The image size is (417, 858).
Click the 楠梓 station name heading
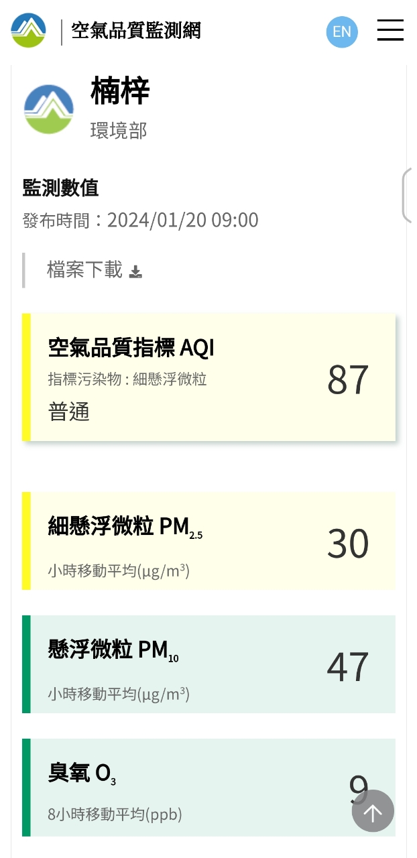pos(120,90)
